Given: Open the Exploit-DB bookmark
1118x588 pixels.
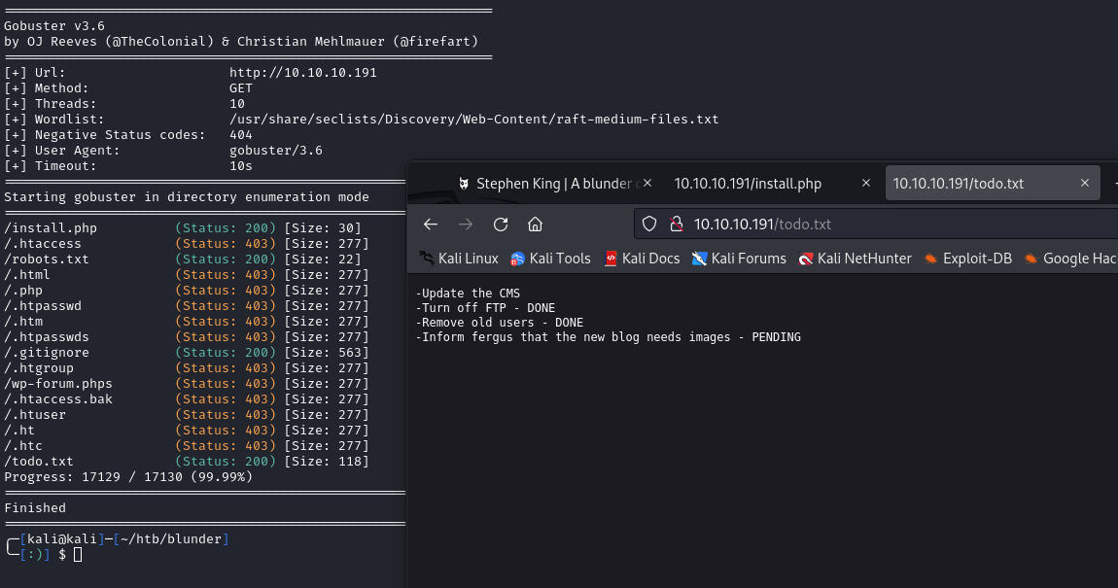Looking at the screenshot, I should pos(967,259).
